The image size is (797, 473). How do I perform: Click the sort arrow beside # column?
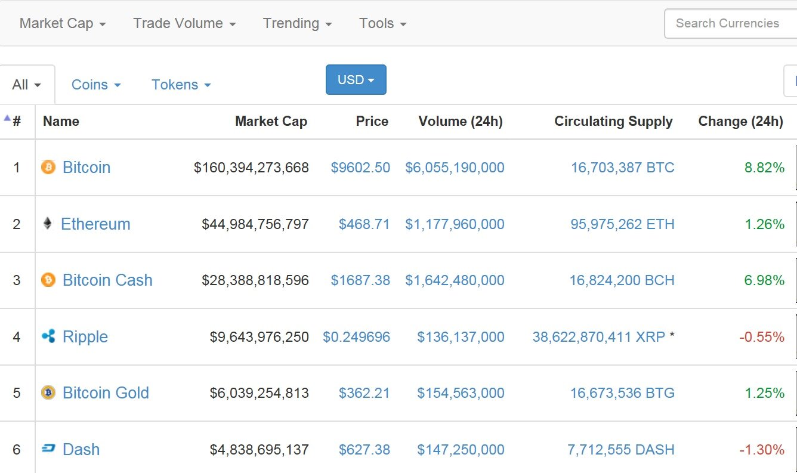tap(7, 118)
